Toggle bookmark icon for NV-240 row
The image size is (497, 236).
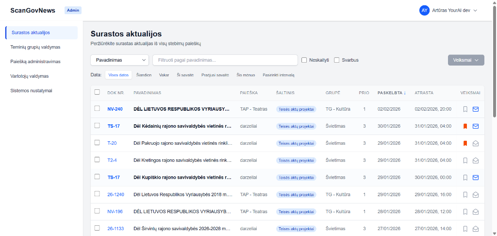click(x=465, y=109)
